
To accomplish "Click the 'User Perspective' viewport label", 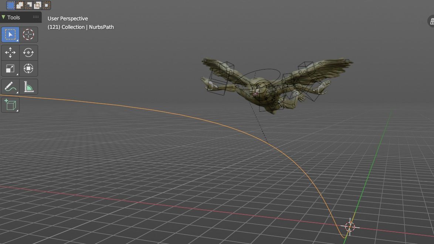I will pos(68,18).
